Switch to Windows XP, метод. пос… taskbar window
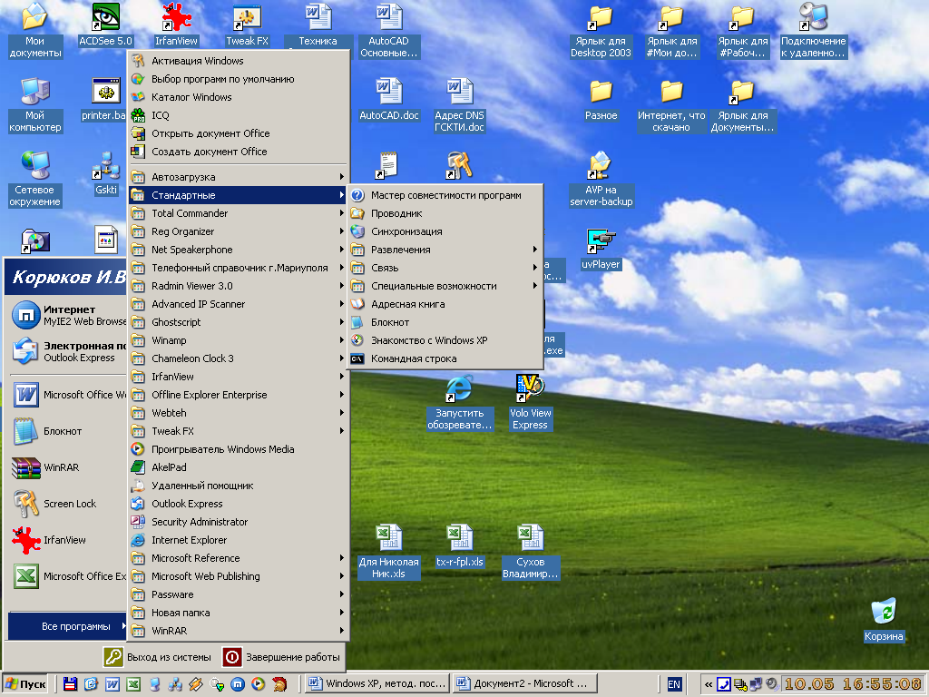The image size is (929, 697). pyautogui.click(x=377, y=684)
